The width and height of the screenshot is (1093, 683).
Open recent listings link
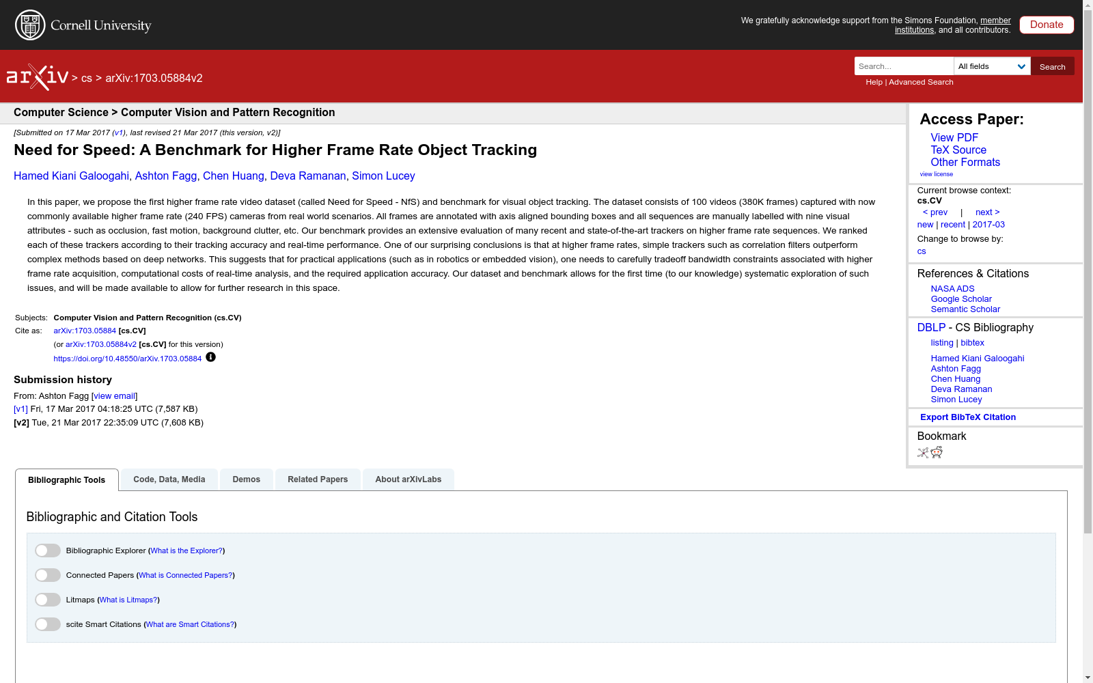[x=953, y=225]
